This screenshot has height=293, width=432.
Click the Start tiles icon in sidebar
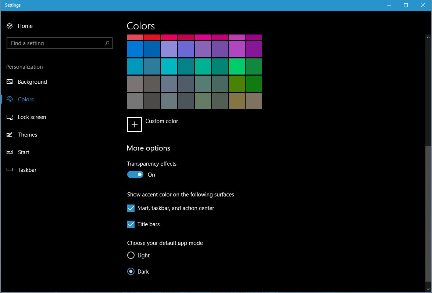(10, 152)
